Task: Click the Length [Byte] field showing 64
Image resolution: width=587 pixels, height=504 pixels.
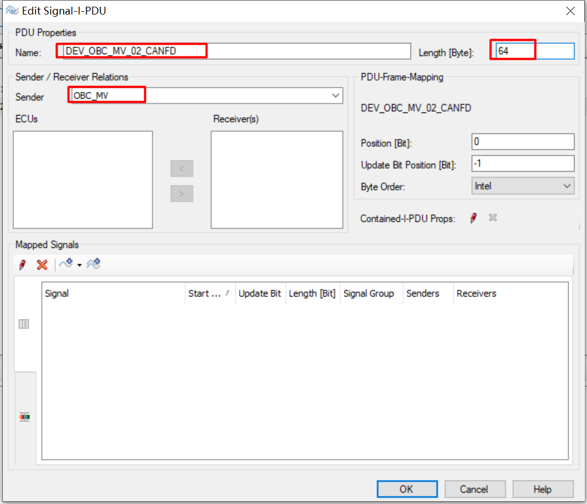Action: 512,50
